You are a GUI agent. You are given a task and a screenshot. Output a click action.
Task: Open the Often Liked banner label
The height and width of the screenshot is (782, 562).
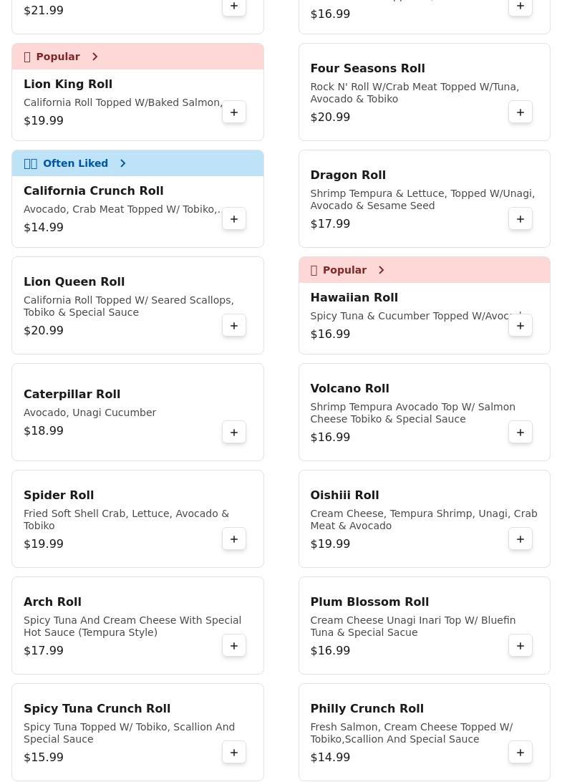click(75, 163)
